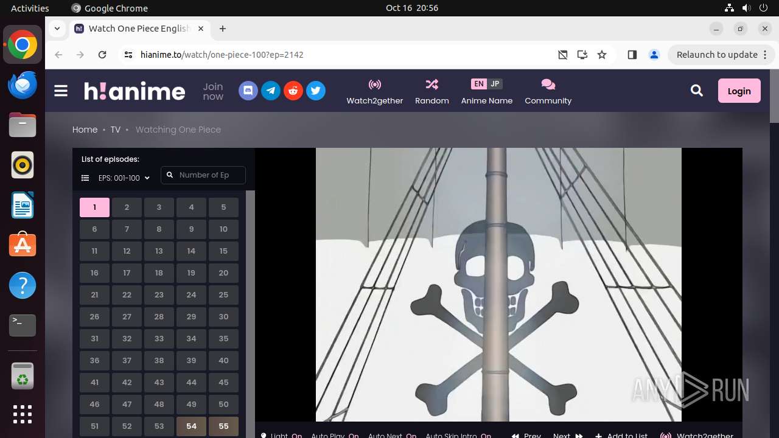This screenshot has height=438, width=779.
Task: Open the Discord community icon
Action: [x=248, y=91]
